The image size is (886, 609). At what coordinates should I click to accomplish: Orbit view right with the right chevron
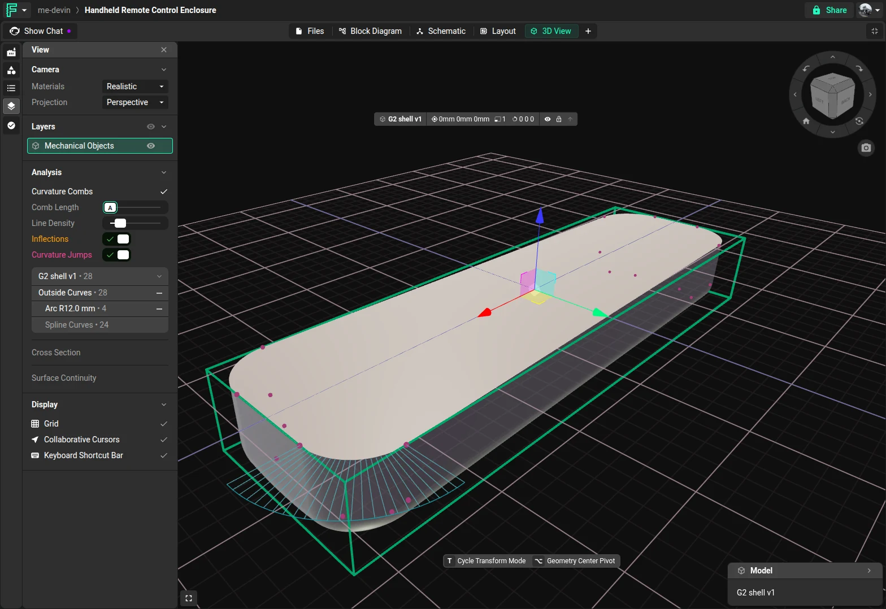870,94
